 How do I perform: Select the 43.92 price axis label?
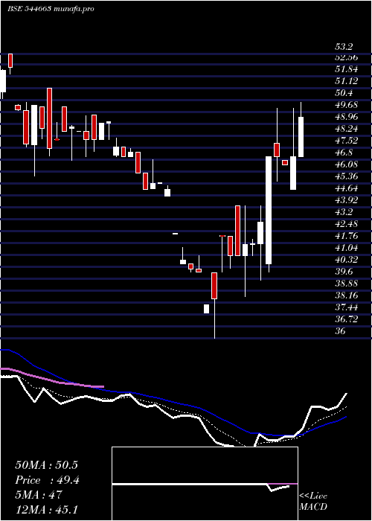point(347,200)
